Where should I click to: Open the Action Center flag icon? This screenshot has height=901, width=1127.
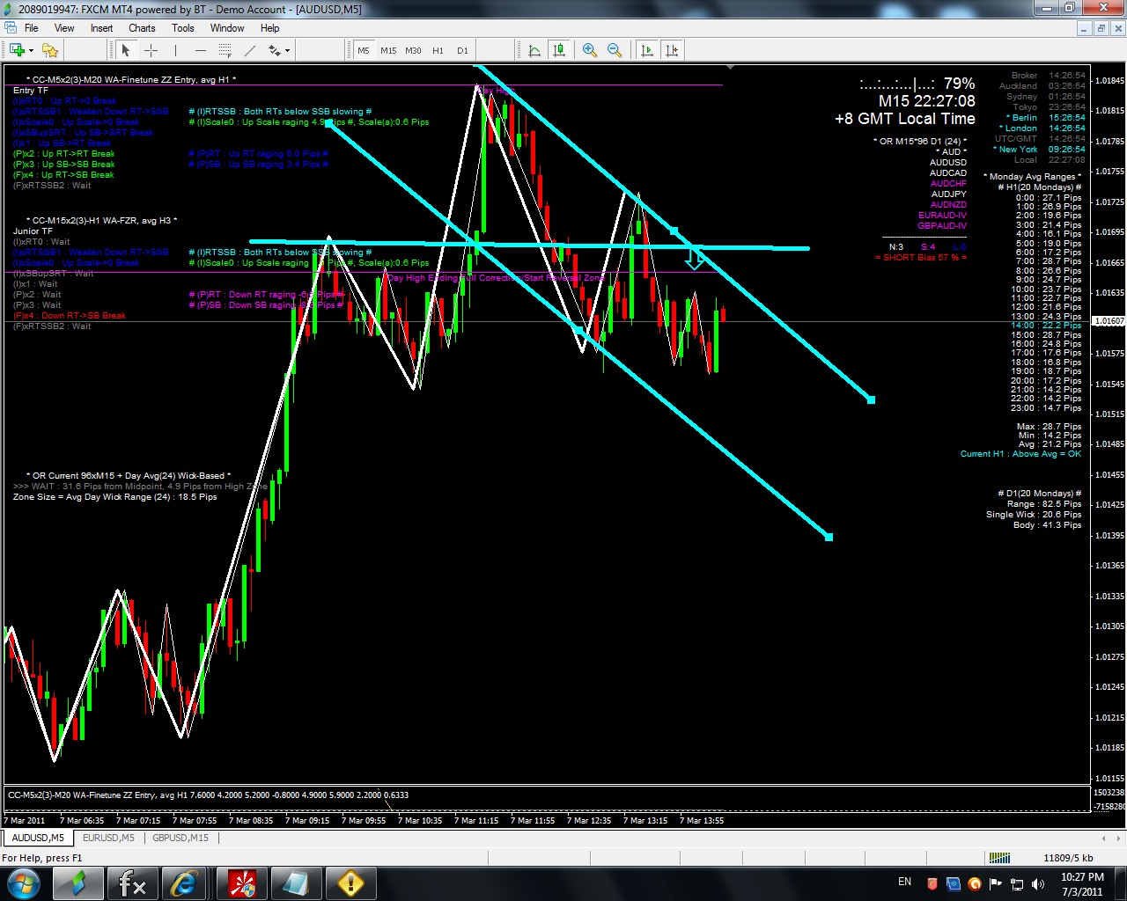pyautogui.click(x=996, y=883)
